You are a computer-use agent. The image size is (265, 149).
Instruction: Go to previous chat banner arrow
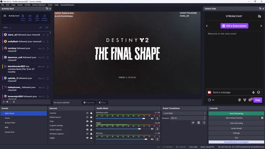[207, 26]
